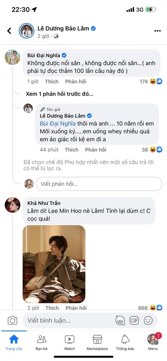Tap Phản hồi under Khả Như Trần's comment

coord(75,308)
